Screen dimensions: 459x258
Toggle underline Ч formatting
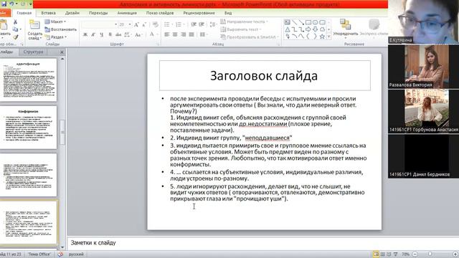click(102, 34)
